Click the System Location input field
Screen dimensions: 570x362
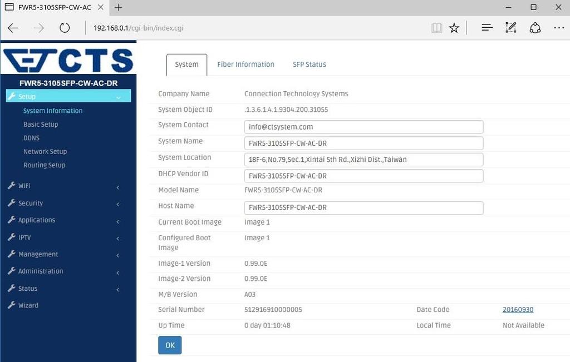tap(363, 160)
